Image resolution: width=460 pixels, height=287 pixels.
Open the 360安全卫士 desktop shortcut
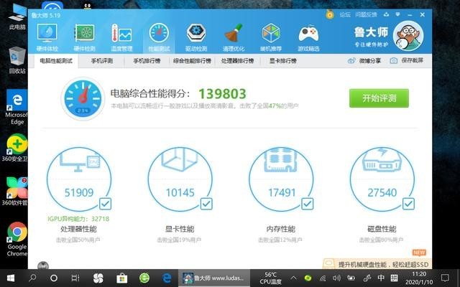[16, 148]
